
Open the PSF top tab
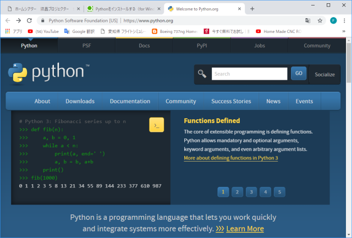(87, 46)
